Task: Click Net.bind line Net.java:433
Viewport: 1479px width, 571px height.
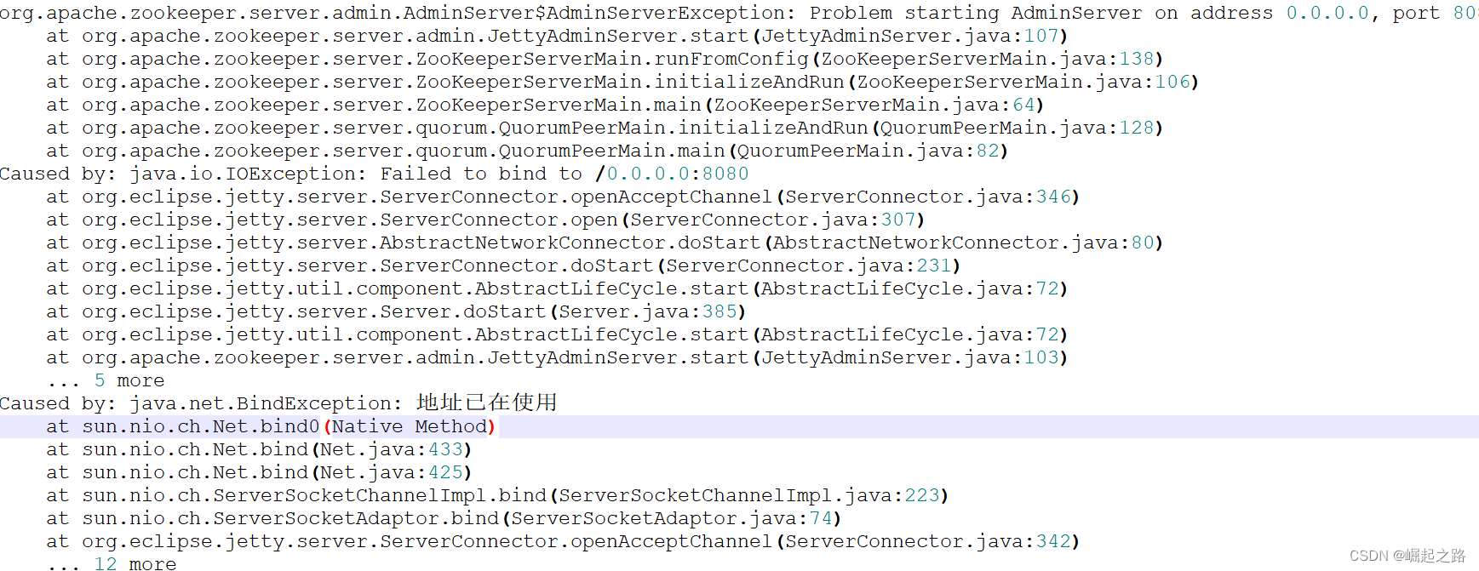Action: pyautogui.click(x=259, y=449)
